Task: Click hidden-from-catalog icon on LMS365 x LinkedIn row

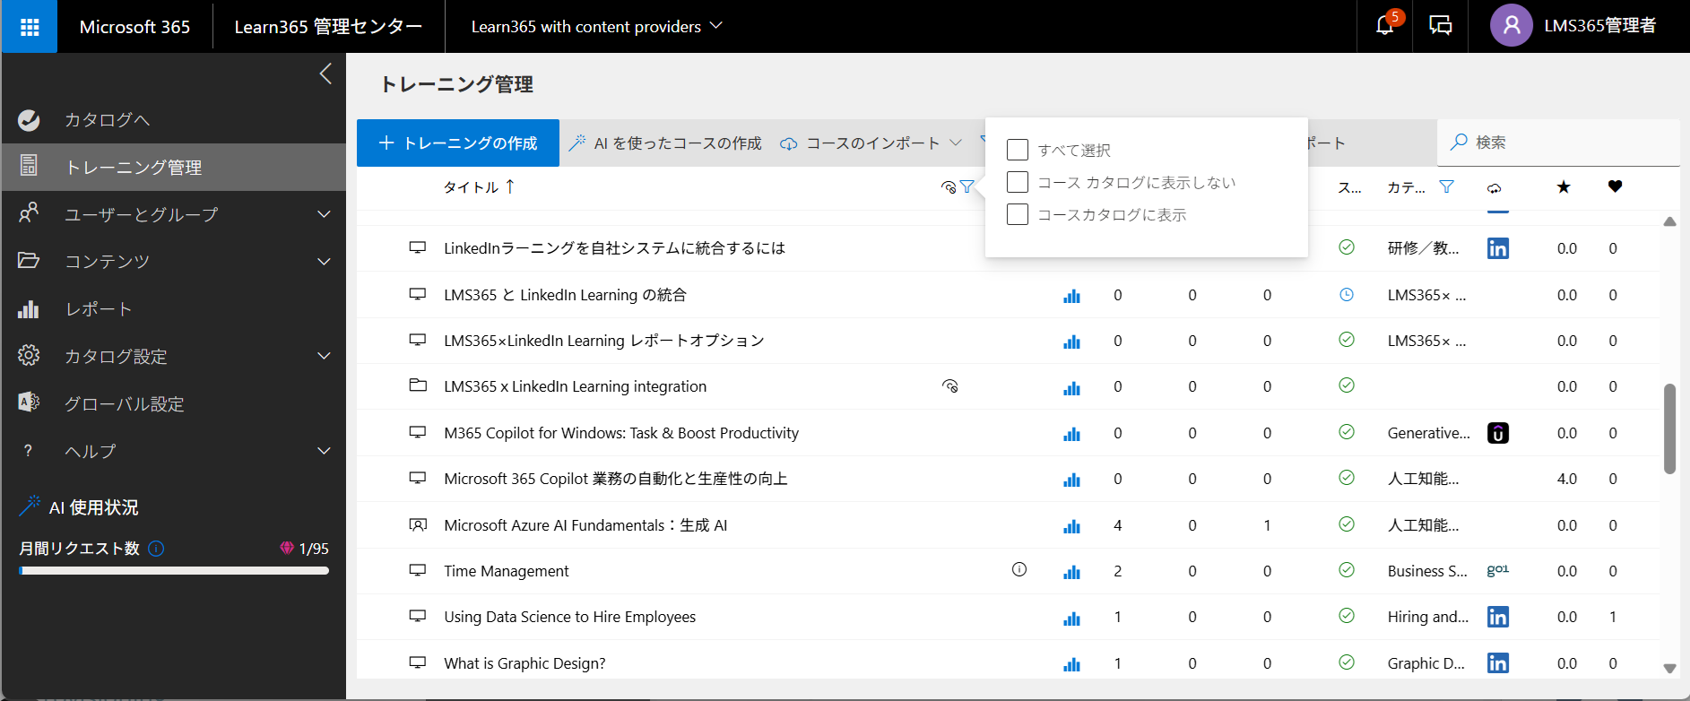Action: [950, 386]
